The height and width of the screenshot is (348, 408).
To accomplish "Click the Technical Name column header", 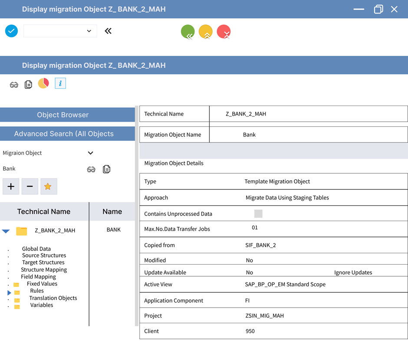I will pyautogui.click(x=44, y=212).
